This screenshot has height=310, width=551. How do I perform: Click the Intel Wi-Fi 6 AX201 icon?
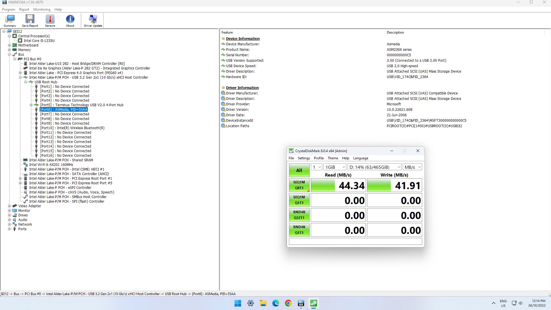point(26,165)
